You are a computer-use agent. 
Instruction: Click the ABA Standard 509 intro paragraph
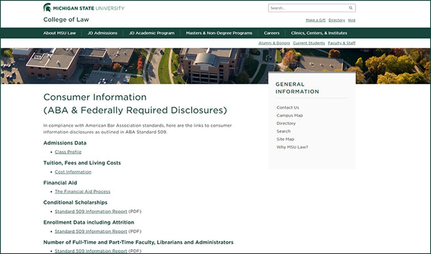[x=138, y=129]
